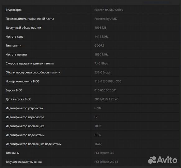Select 'Номер компонента BIOS' label
The height and width of the screenshot is (168, 181).
coord(22,82)
